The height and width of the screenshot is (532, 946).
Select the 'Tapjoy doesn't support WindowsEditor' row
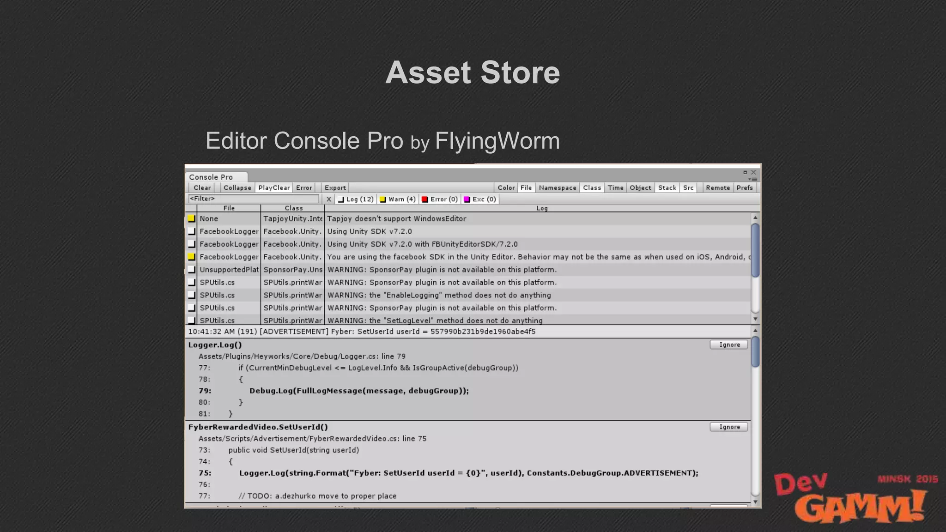pyautogui.click(x=468, y=218)
